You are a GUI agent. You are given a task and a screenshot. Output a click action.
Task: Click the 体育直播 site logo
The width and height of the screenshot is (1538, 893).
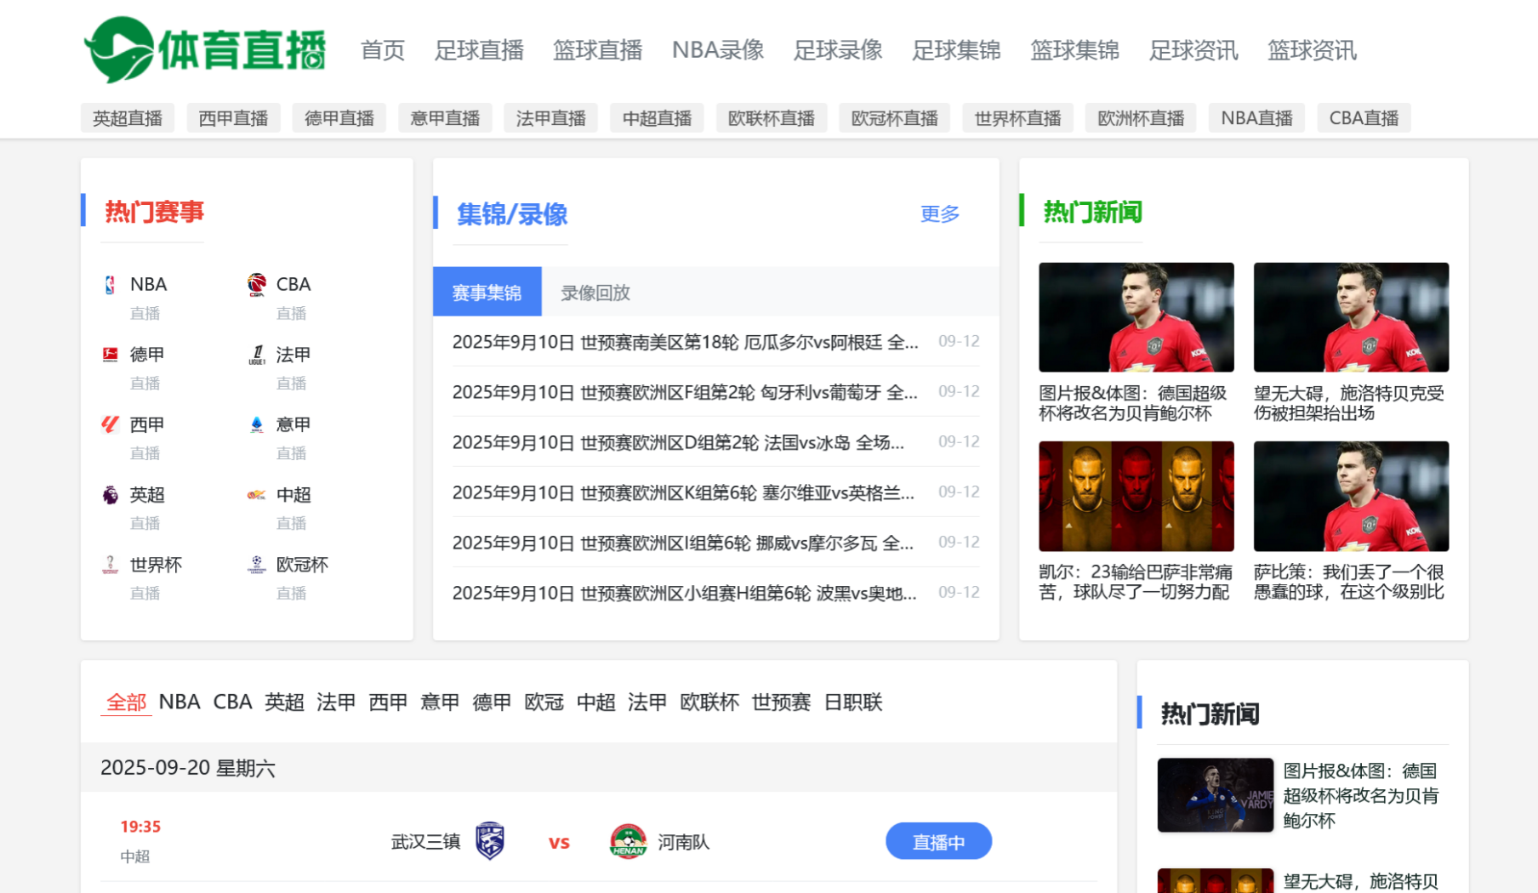tap(205, 49)
